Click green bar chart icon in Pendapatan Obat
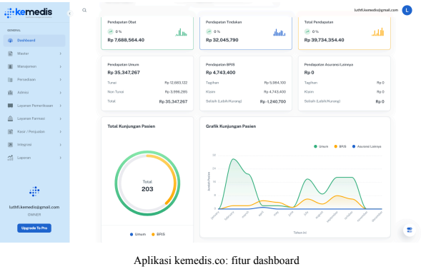This screenshot has width=421, height=269. [182, 32]
